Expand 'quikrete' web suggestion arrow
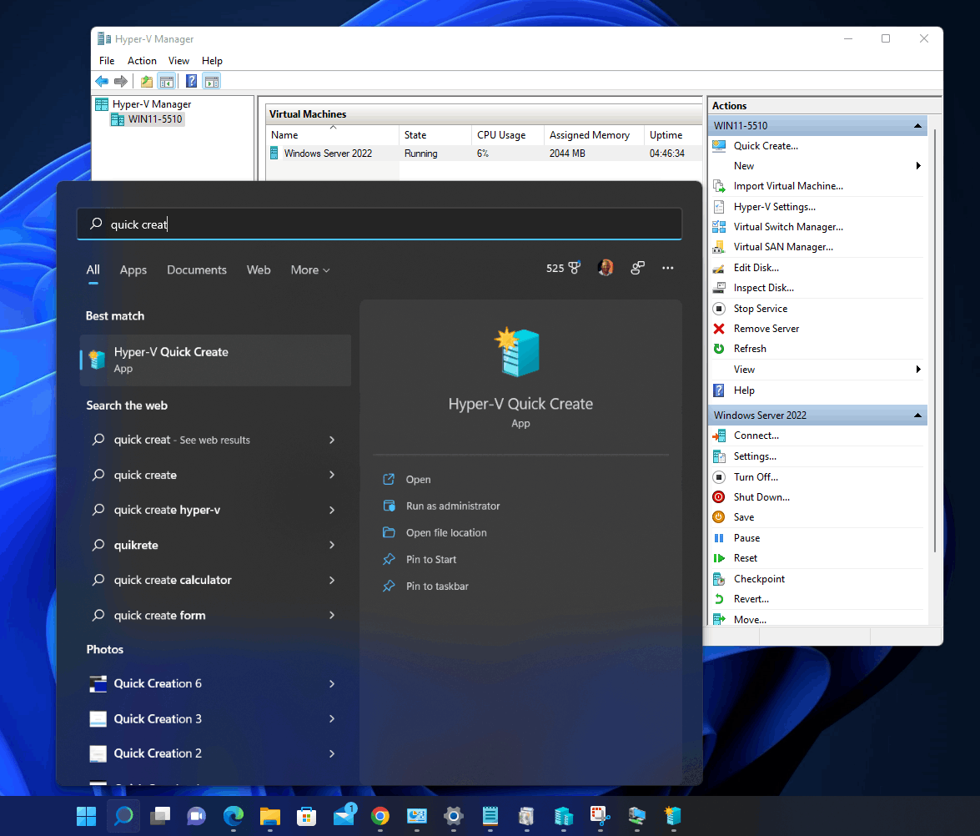 [x=332, y=545]
